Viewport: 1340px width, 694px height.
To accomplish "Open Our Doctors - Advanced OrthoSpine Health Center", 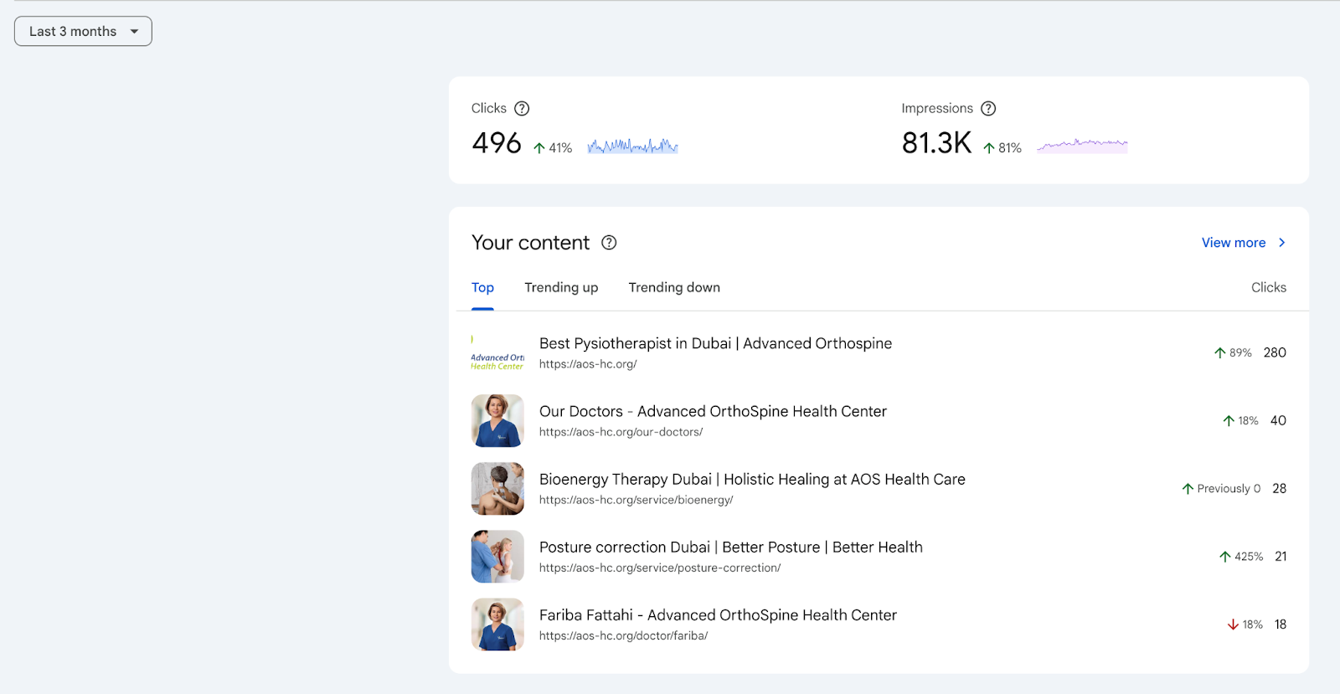I will (713, 411).
